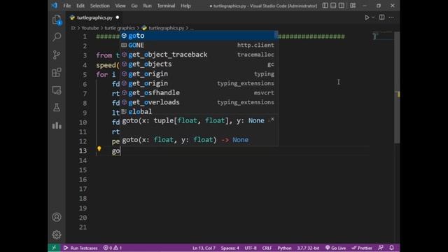Click the editor vertical scrollbar
This screenshot has width=448, height=252.
pos(397,87)
